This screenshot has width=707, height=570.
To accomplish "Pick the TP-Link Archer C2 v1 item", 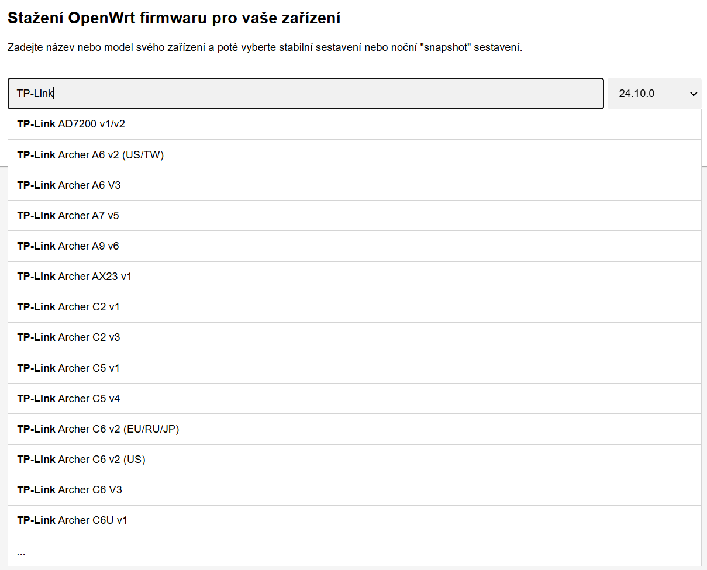I will coord(68,307).
